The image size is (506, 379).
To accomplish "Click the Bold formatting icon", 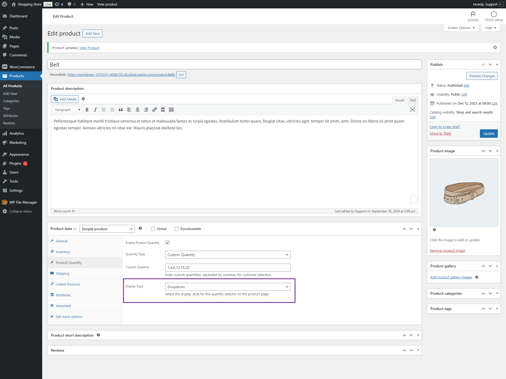I will point(87,110).
